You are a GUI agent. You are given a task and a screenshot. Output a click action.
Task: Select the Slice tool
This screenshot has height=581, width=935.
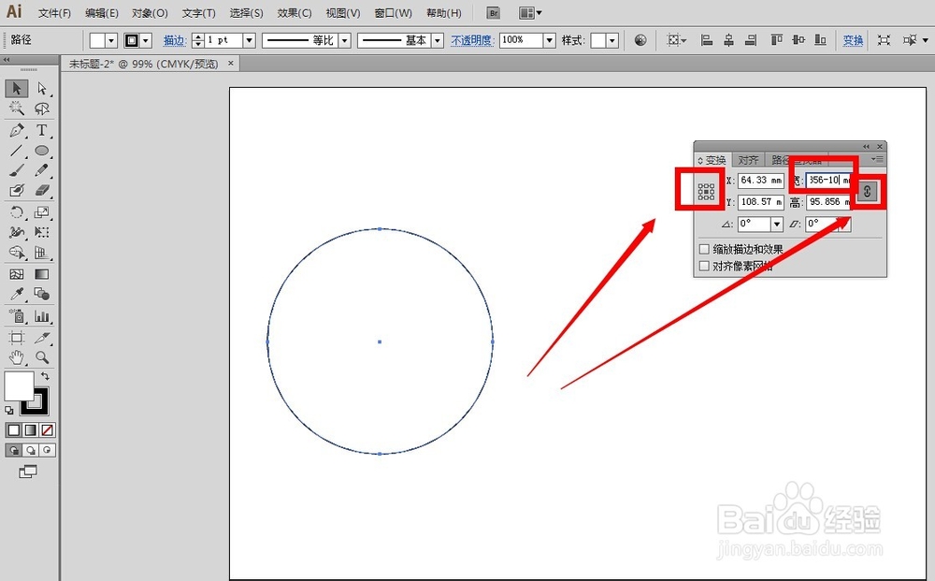(42, 338)
